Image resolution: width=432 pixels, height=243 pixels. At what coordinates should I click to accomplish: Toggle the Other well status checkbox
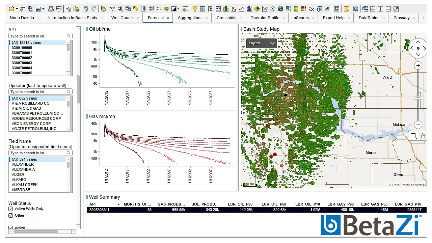click(11, 215)
